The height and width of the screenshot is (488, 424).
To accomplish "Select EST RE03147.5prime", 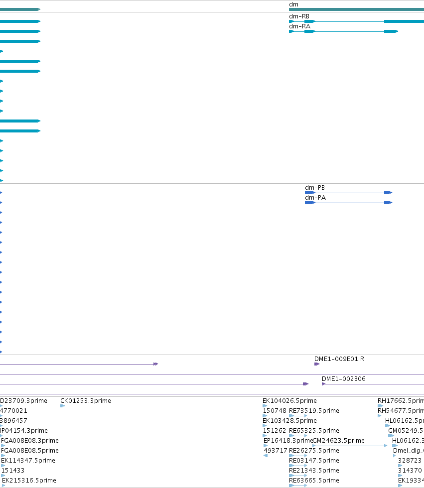I will click(x=314, y=461).
